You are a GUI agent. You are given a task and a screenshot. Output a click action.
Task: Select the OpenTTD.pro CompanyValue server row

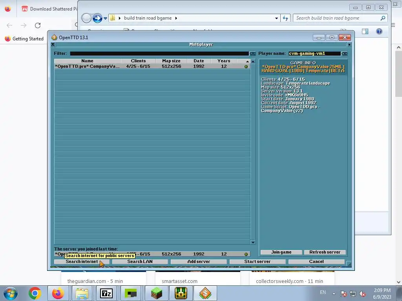click(x=152, y=66)
